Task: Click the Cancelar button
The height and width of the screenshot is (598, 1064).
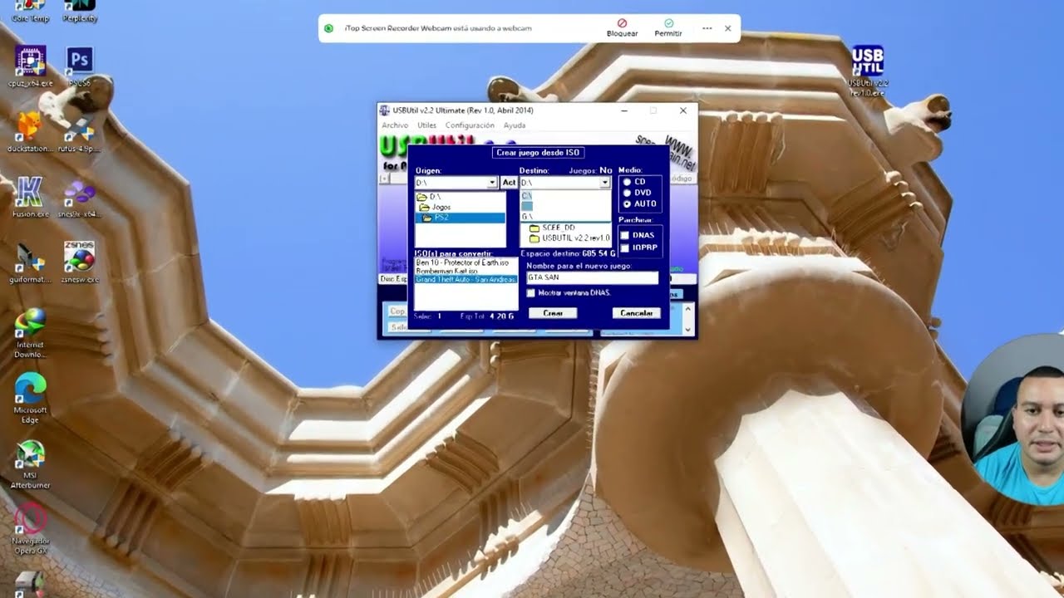Action: click(637, 313)
